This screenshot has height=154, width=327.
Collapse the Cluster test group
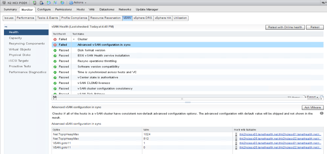click(x=73, y=39)
